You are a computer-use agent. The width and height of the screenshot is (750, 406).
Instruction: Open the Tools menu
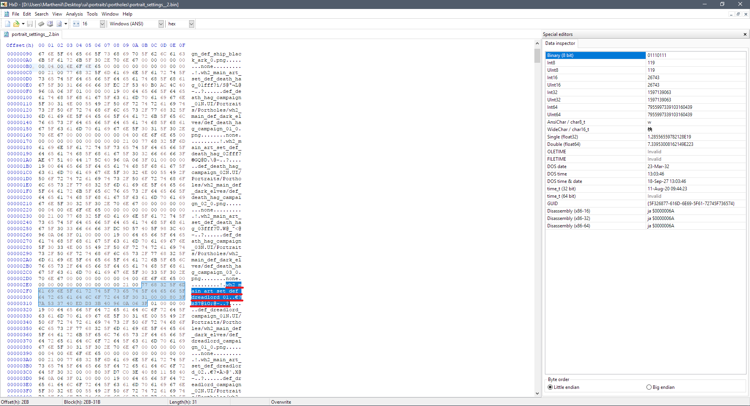point(92,14)
